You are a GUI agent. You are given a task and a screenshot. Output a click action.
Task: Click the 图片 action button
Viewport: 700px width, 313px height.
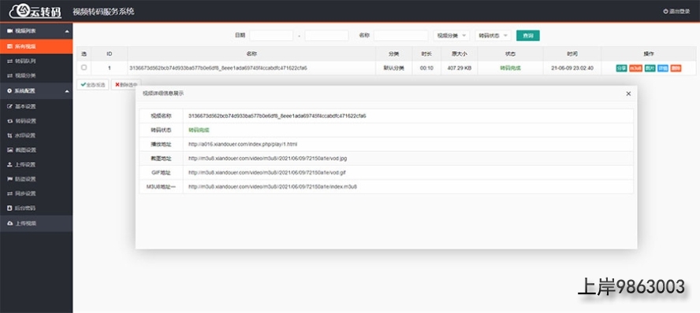pyautogui.click(x=650, y=68)
